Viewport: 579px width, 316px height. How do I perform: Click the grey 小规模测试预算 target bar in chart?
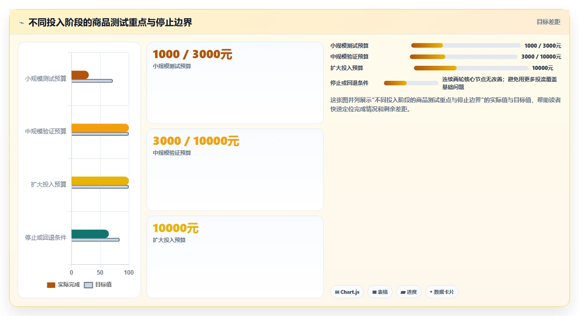[92, 81]
